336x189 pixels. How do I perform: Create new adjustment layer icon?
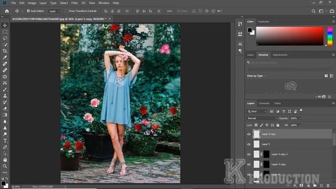click(x=308, y=185)
